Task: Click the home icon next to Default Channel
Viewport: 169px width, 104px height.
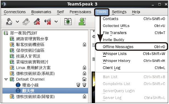Action: (x=84, y=79)
